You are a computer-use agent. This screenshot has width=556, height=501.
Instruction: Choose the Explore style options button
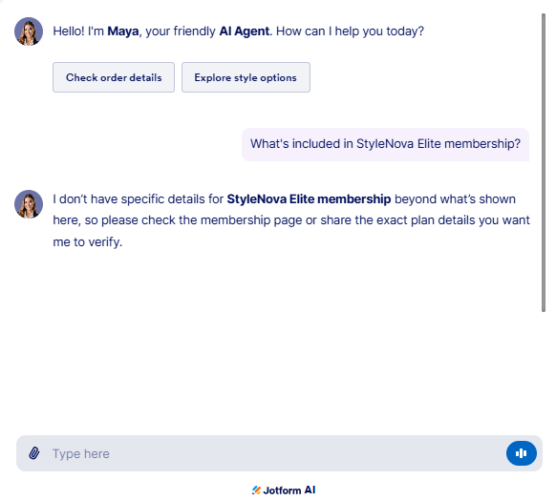click(246, 77)
